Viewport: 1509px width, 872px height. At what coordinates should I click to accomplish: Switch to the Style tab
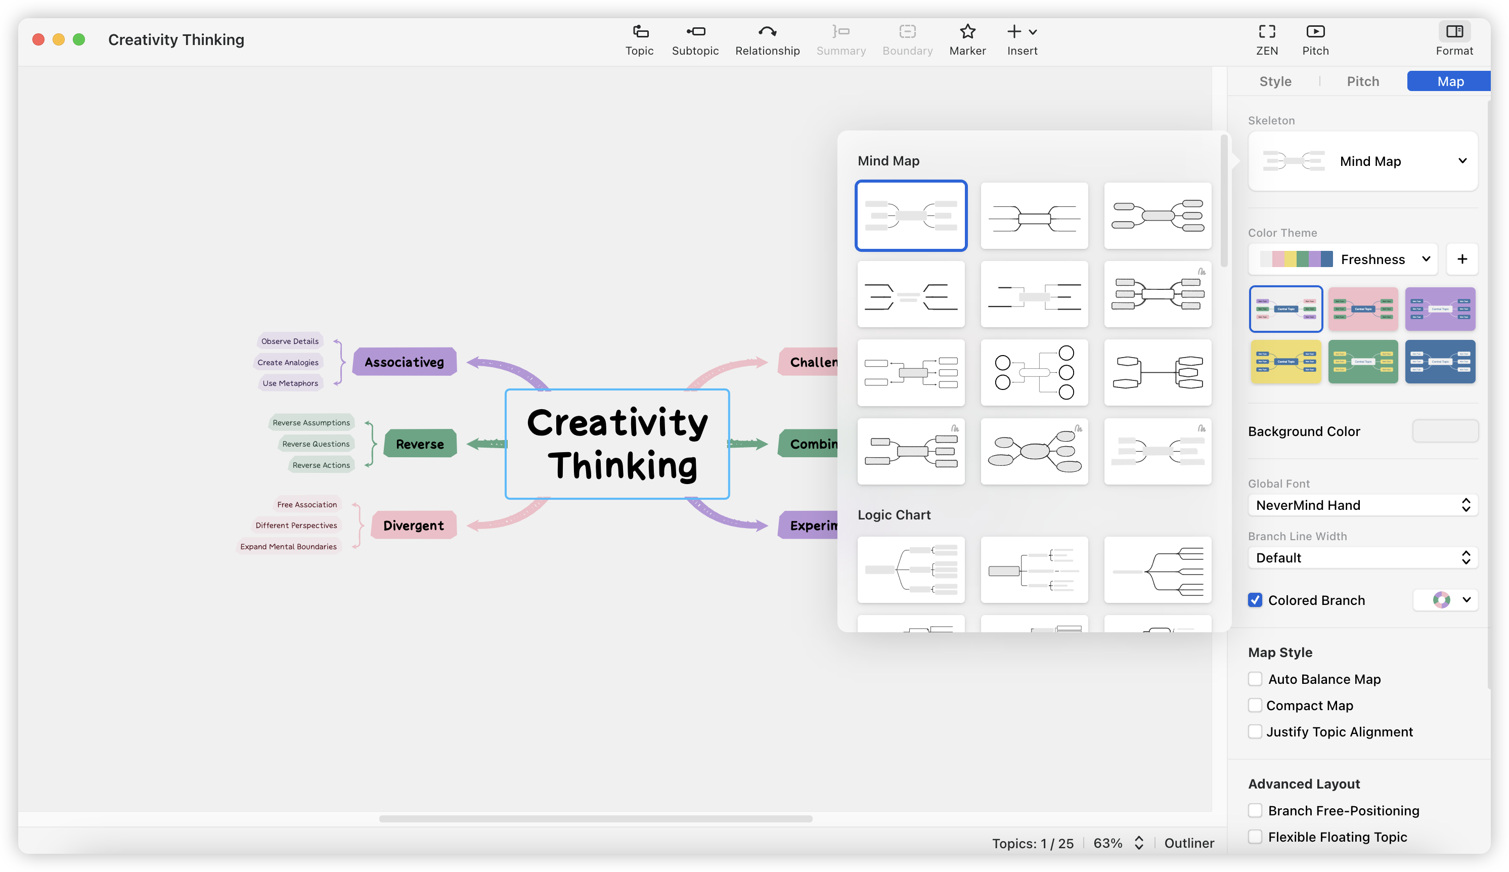click(x=1275, y=81)
